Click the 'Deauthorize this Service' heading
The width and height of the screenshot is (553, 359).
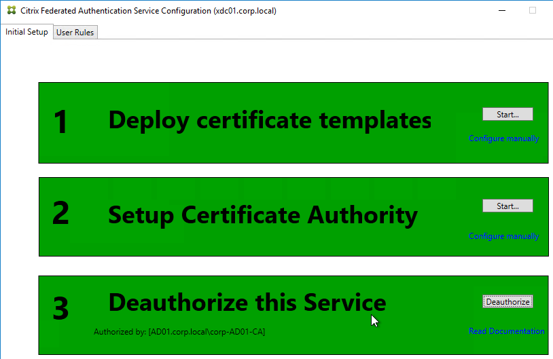247,303
